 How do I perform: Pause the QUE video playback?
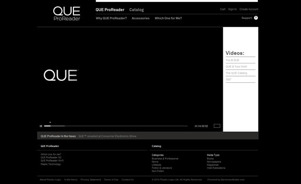pyautogui.click(x=41, y=126)
